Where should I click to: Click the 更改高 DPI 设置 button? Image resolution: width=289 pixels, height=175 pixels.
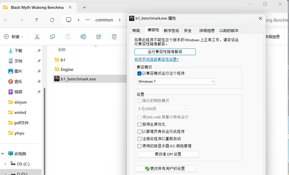[168, 154]
